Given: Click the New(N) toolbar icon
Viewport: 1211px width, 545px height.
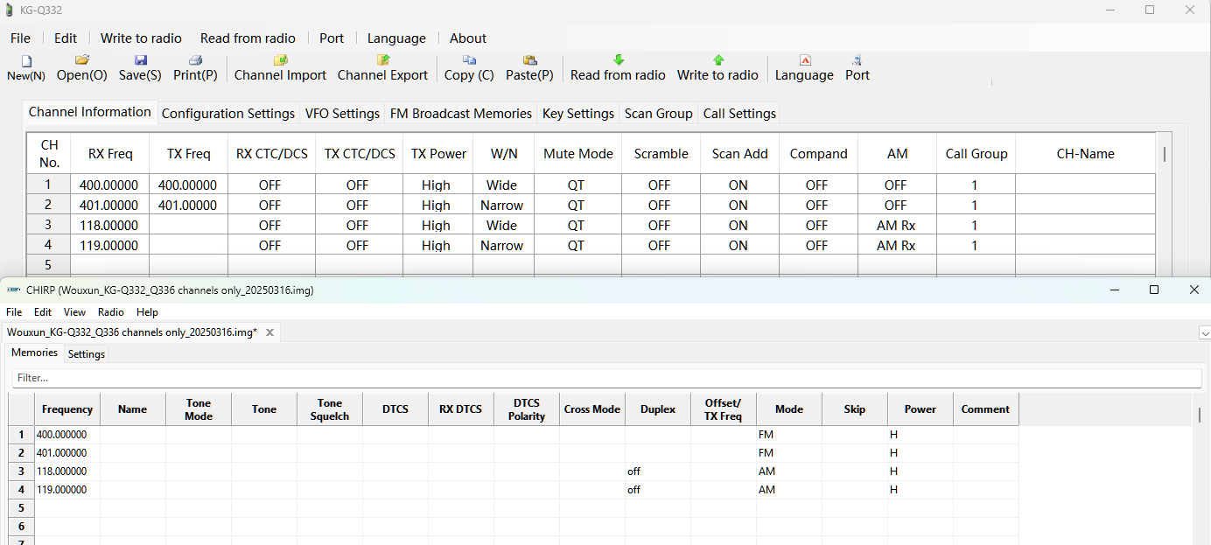Looking at the screenshot, I should coord(26,61).
